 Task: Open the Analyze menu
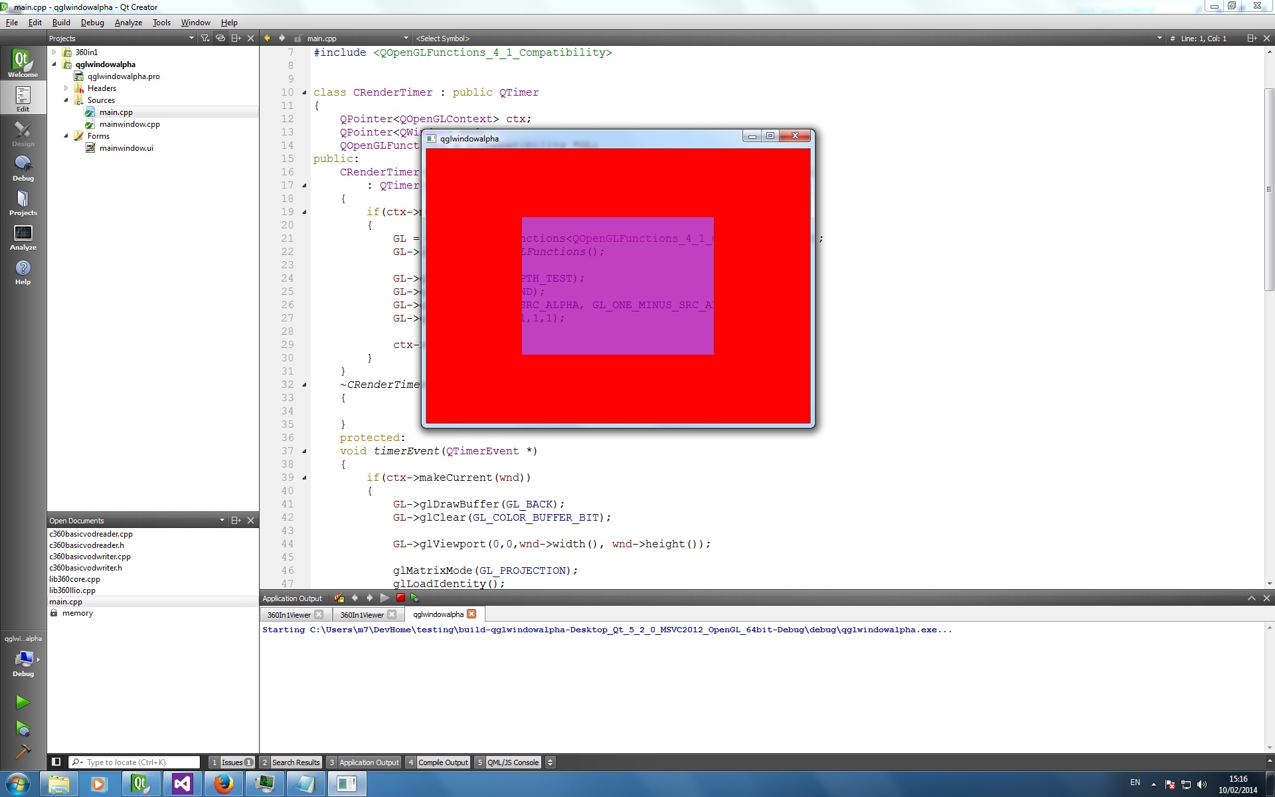(x=128, y=23)
